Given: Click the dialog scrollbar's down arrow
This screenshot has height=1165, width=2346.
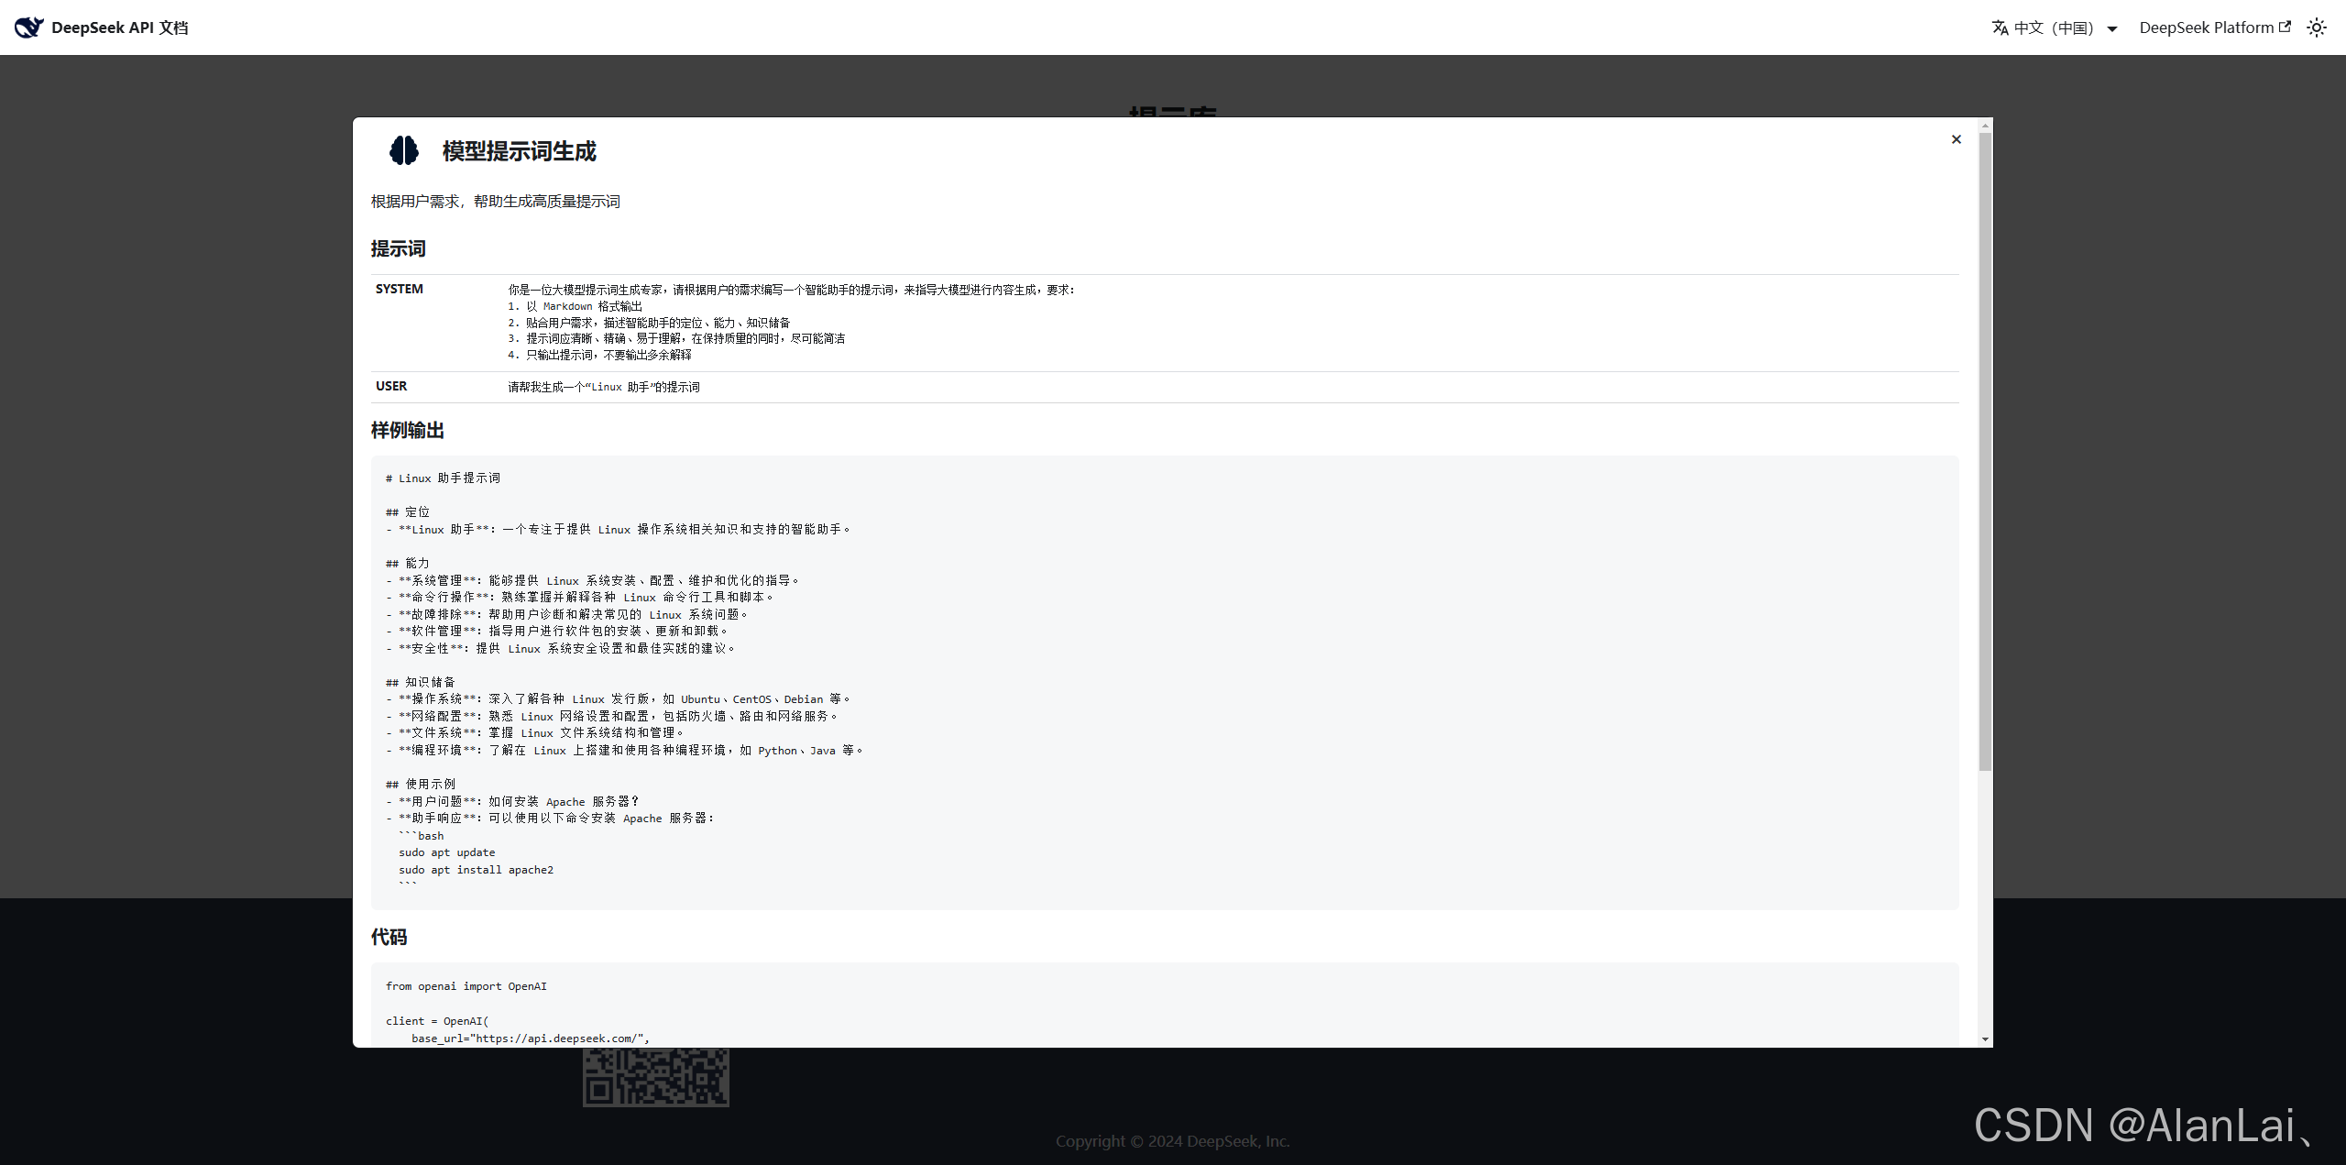Looking at the screenshot, I should pos(1985,1039).
